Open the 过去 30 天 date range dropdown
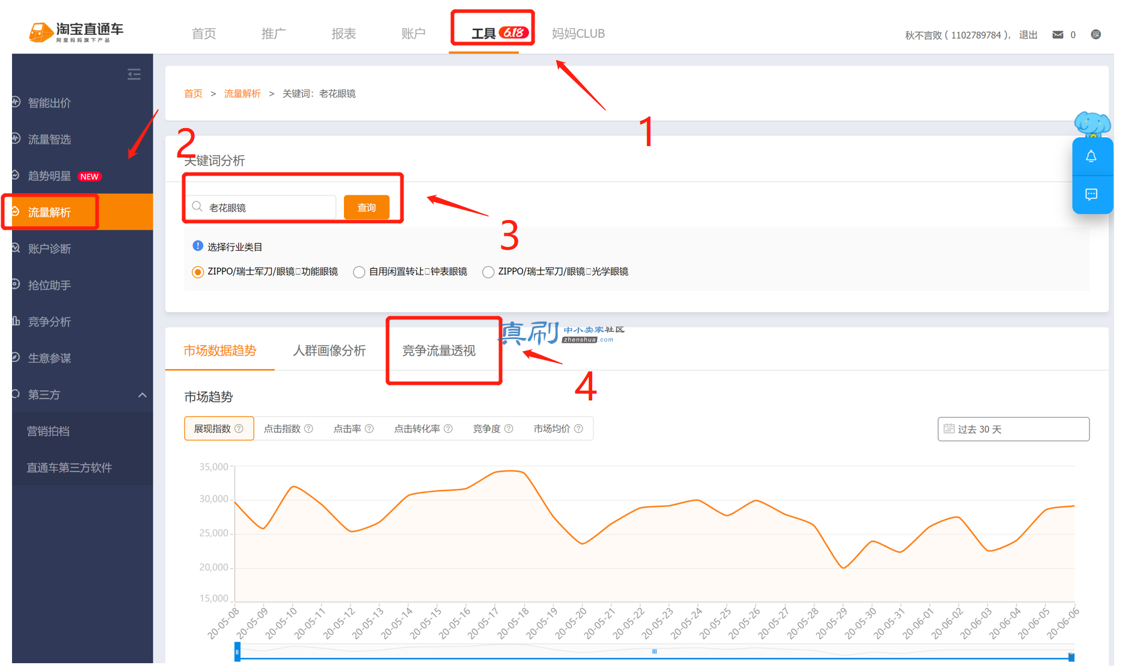Image resolution: width=1122 pixels, height=668 pixels. click(1013, 429)
